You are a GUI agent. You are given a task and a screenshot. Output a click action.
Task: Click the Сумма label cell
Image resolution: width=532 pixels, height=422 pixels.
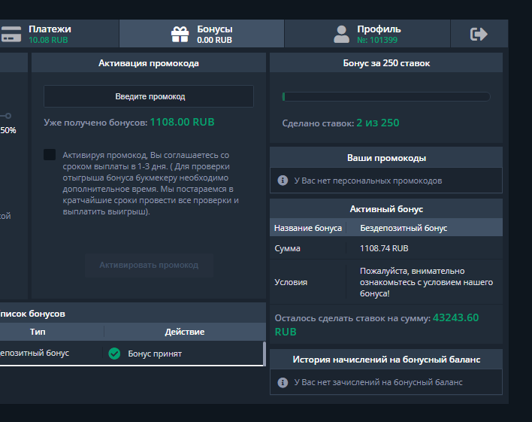click(x=287, y=248)
